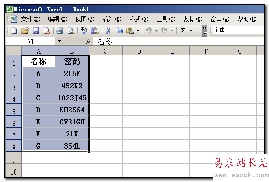This screenshot has width=269, height=182.
Task: Cut selection with scissors icon
Action: 108,31
